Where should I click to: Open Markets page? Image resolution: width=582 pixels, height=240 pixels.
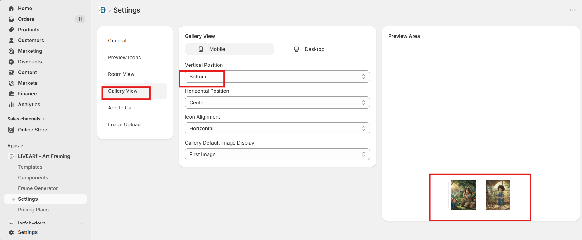45,83
